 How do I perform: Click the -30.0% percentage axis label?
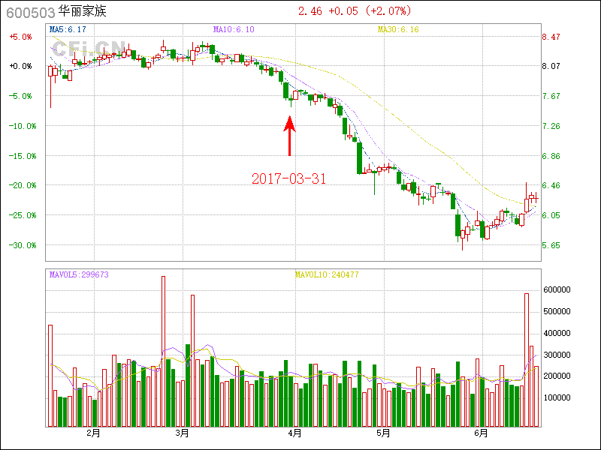(20, 245)
